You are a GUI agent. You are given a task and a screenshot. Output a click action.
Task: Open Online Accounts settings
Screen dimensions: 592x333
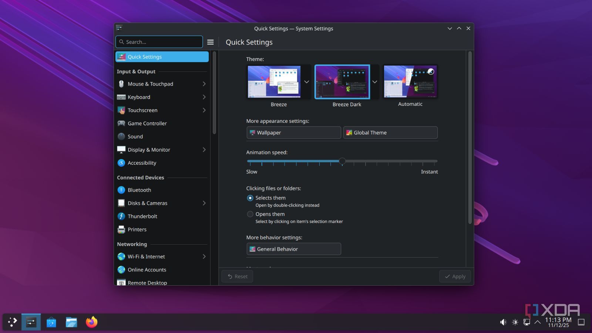pos(162,270)
